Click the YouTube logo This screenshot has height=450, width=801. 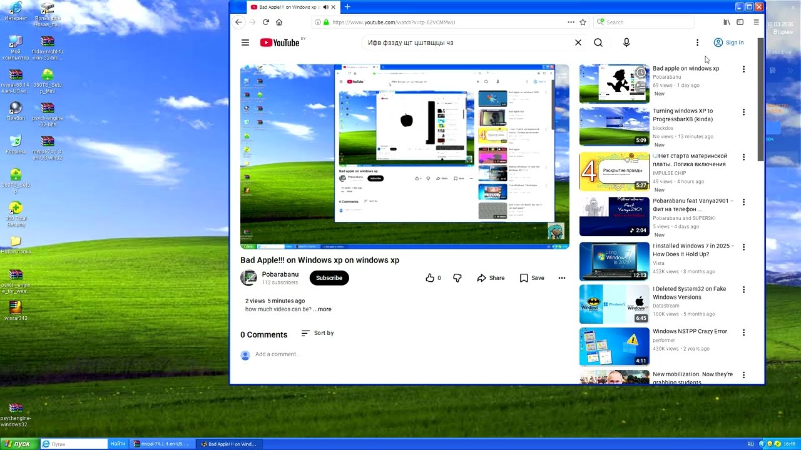click(x=280, y=42)
